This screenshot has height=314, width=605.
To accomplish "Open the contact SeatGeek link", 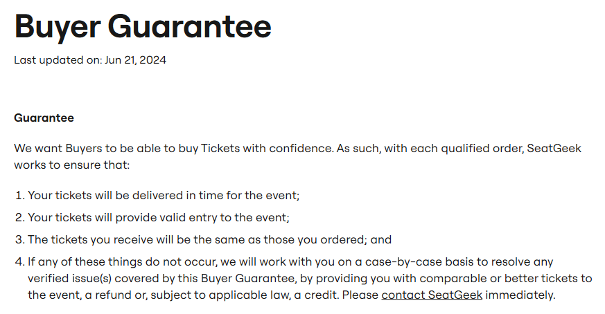I will pos(432,295).
